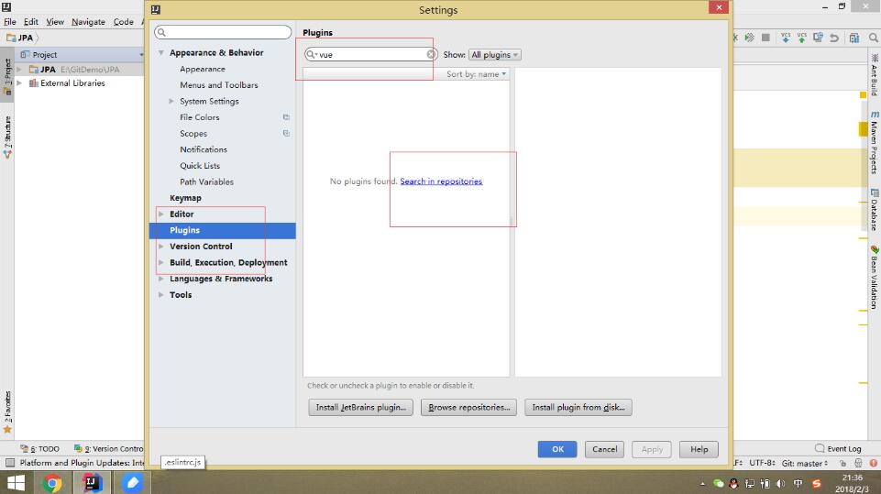Open the Ant Build side panel
Screen dimensions: 881x494
pos(875,75)
